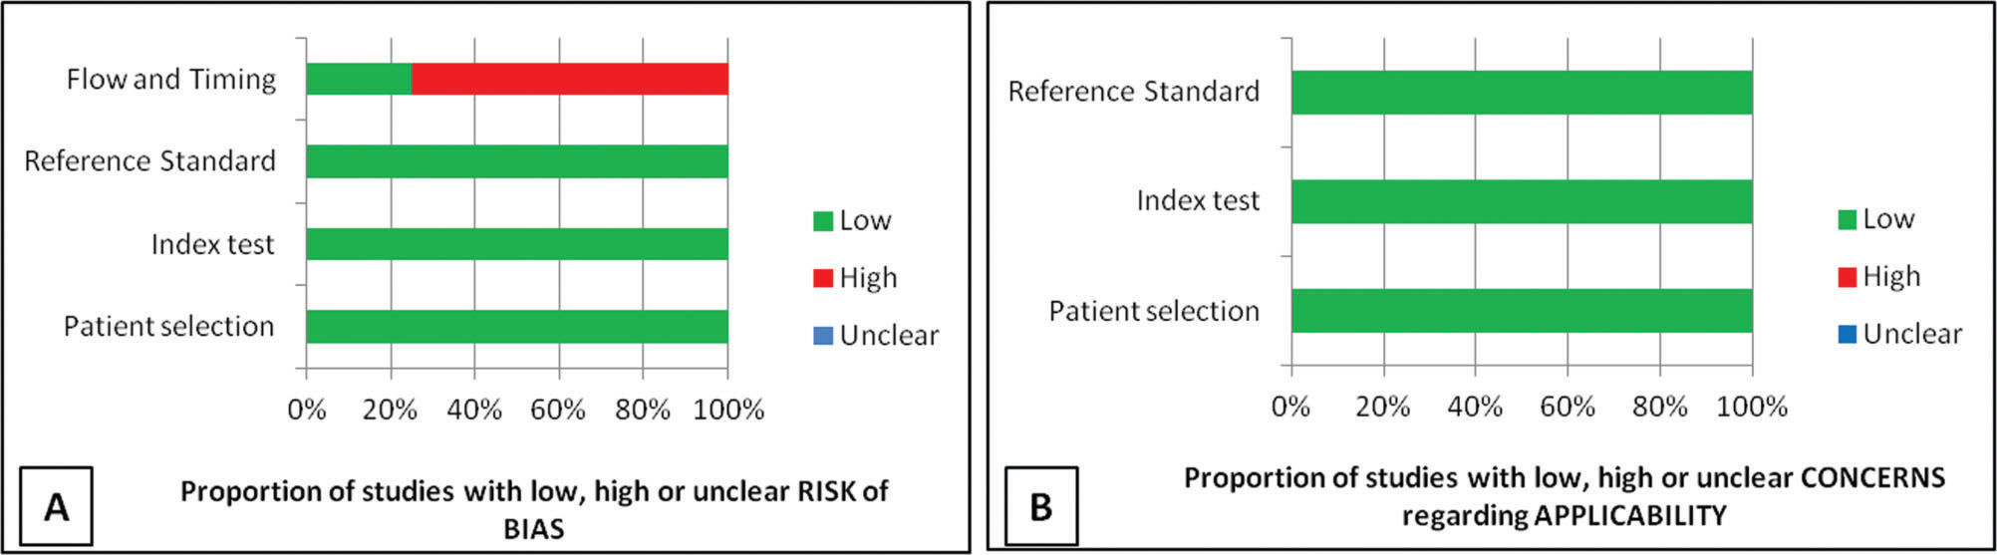Click the Patient selection bar in chart B
The height and width of the screenshot is (555, 1997).
tap(1521, 311)
